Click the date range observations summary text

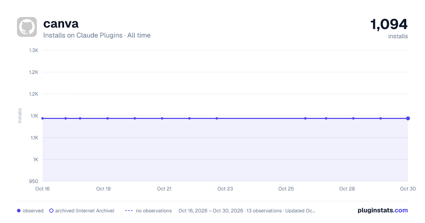(x=247, y=211)
